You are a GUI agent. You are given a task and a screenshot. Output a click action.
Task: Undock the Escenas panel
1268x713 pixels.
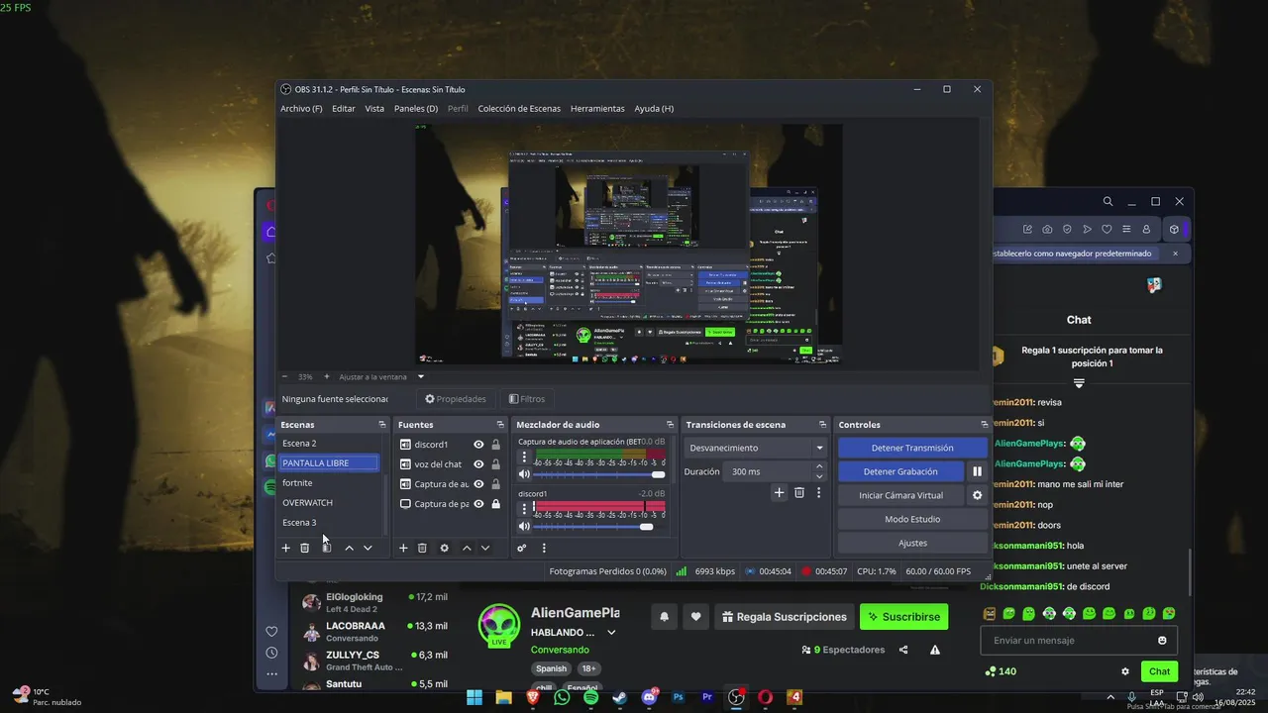(382, 425)
